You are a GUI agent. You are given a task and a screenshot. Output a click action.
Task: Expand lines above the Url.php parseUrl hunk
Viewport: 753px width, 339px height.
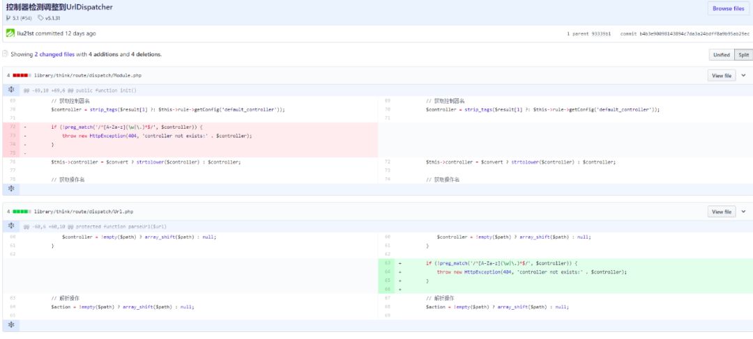point(11,226)
